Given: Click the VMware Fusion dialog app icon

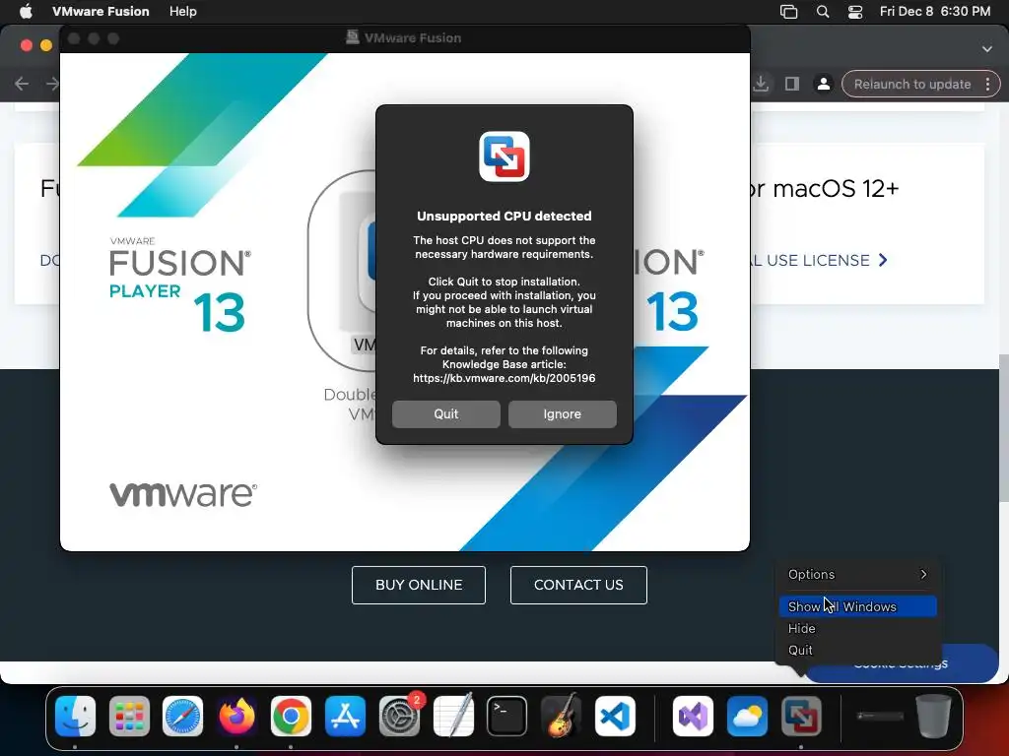Looking at the screenshot, I should click(x=504, y=157).
